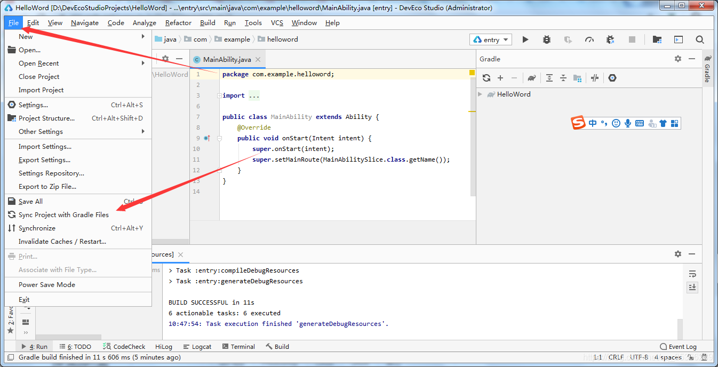Toggle Power Save Mode
The image size is (718, 367).
[x=78, y=284]
